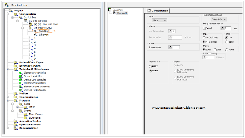Click the delay between frames value field
This screenshot has width=245, height=138.
(228, 28)
